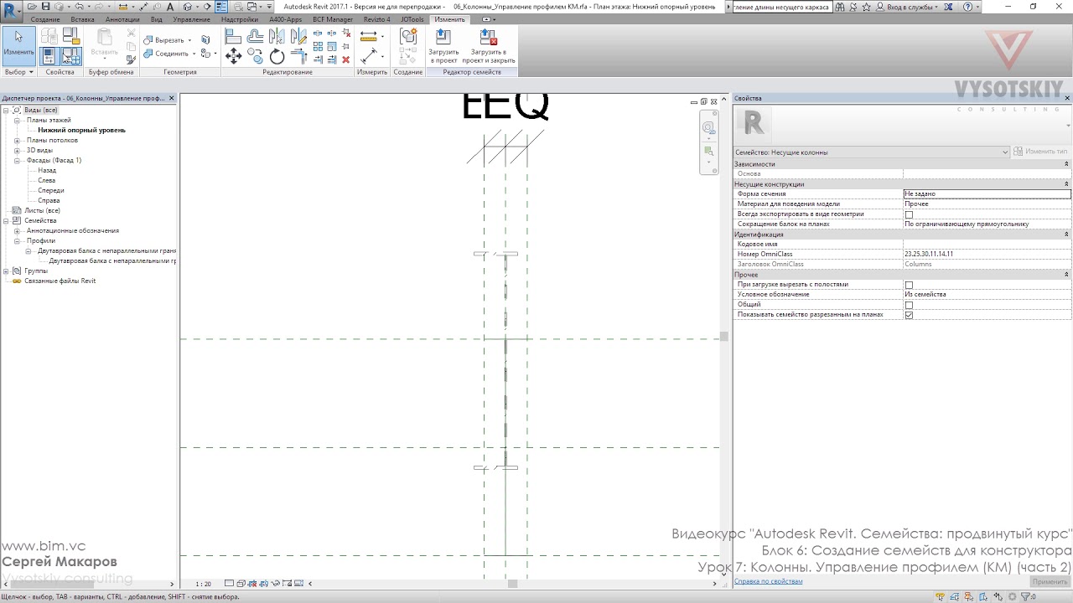Open the Вставка ribbon tab
This screenshot has width=1073, height=603.
coord(82,19)
